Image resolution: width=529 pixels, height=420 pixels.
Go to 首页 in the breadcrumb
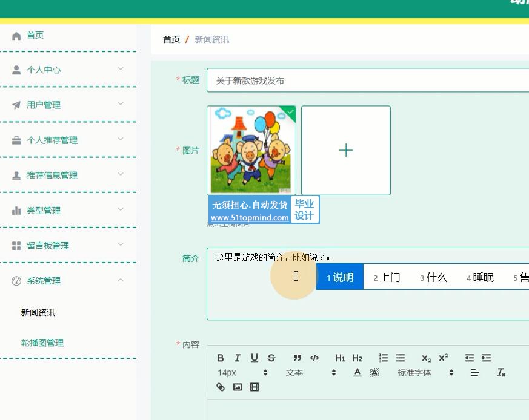click(x=171, y=39)
